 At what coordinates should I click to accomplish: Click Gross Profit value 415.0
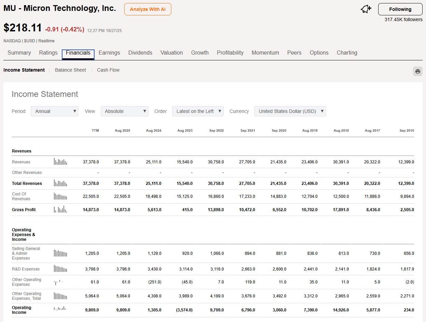coord(187,210)
